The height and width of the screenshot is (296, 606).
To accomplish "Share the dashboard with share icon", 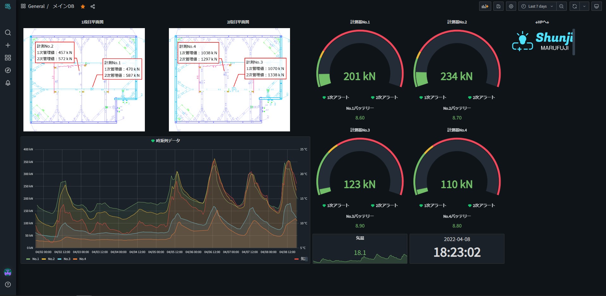I will (x=93, y=6).
